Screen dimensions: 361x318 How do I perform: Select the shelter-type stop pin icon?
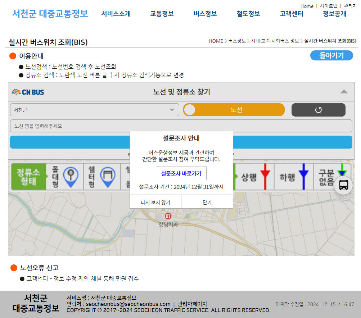tap(107, 176)
